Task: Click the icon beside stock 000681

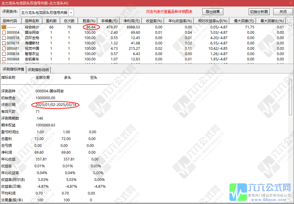Action: click(x=4, y=48)
